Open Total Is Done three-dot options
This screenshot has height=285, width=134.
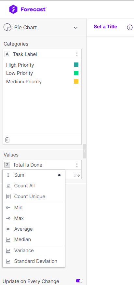tap(77, 165)
